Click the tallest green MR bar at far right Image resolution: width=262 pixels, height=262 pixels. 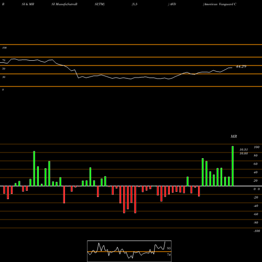pyautogui.click(x=233, y=166)
